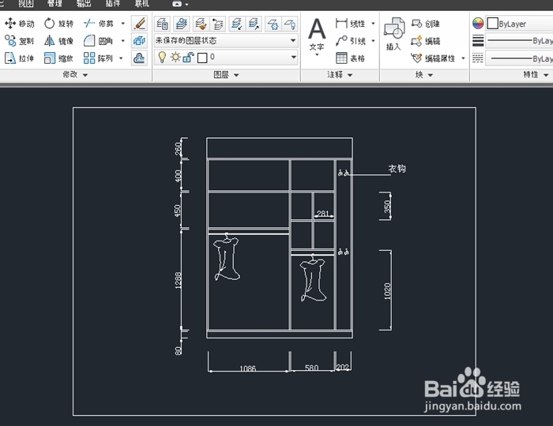Open the Layer Properties manager icon
The image size is (553, 426).
(163, 24)
